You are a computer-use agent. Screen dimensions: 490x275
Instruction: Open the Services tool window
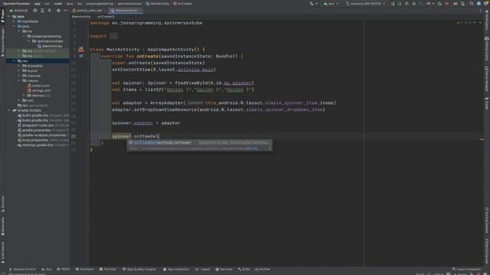(224, 269)
